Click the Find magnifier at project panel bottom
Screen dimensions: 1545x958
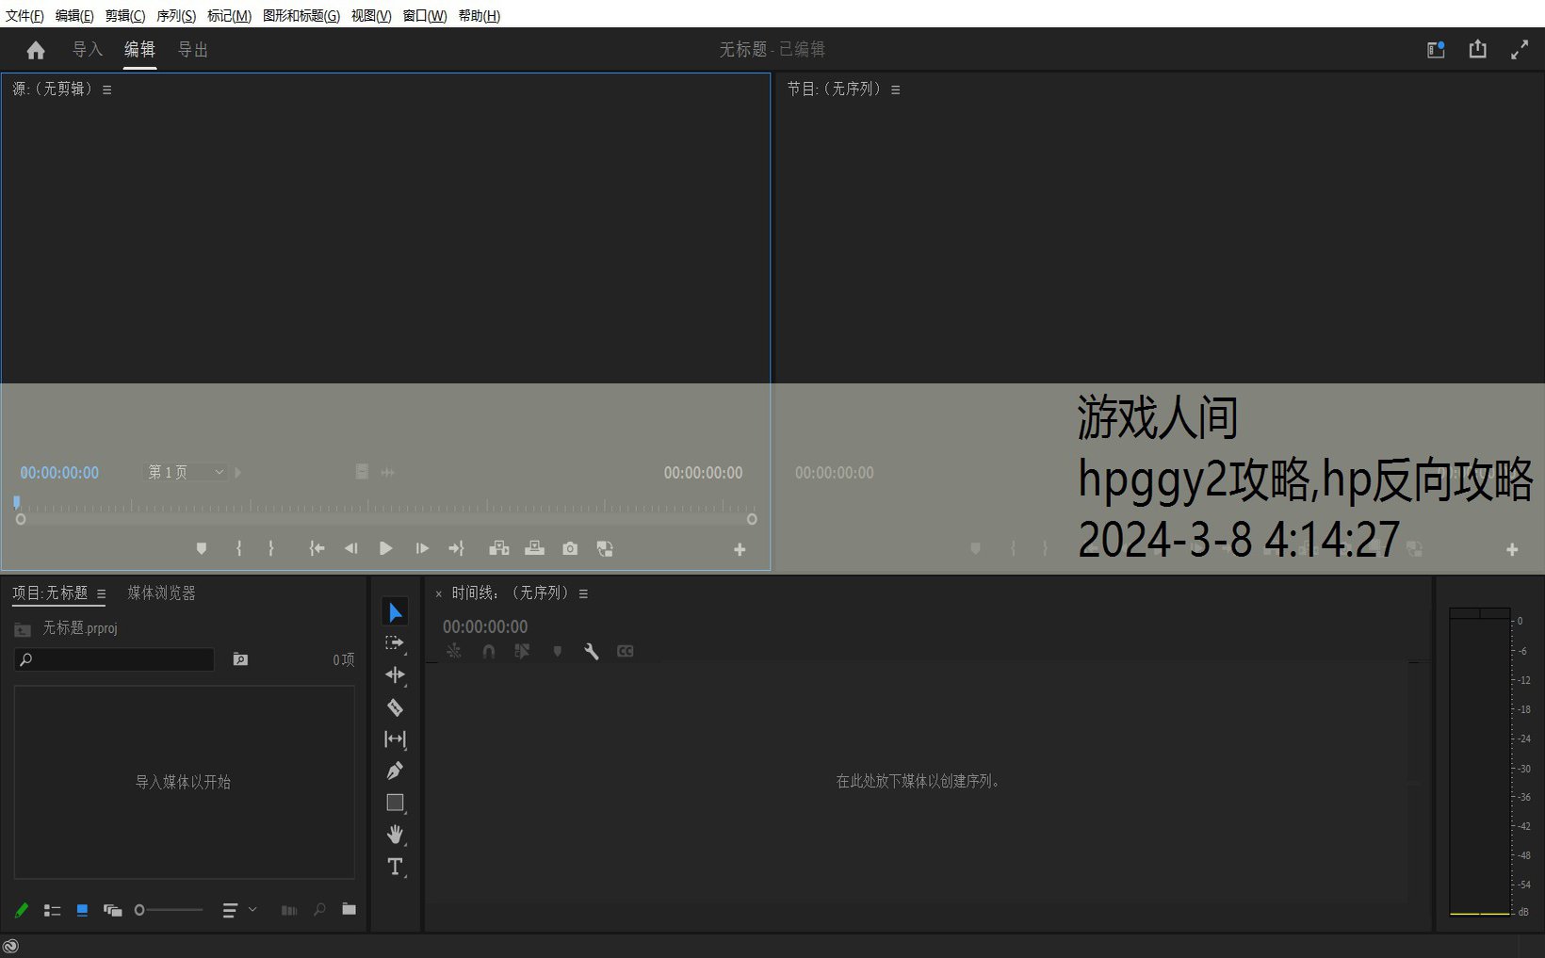pyautogui.click(x=319, y=910)
